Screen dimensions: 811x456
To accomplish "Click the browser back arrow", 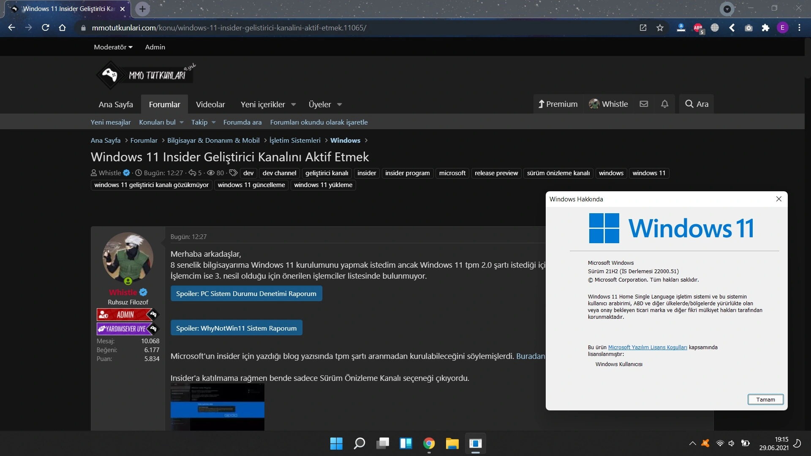I will pos(11,28).
